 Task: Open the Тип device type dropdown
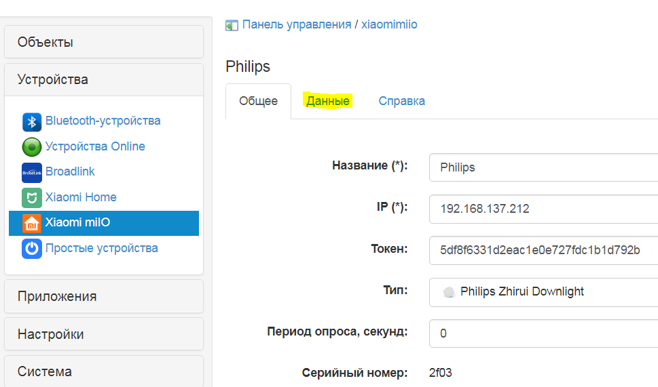pos(543,292)
